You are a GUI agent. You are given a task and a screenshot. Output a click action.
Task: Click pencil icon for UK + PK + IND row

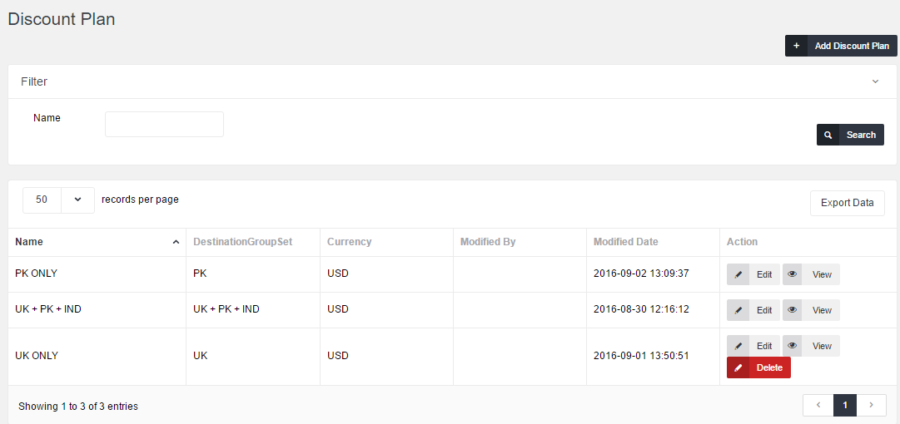pos(738,310)
